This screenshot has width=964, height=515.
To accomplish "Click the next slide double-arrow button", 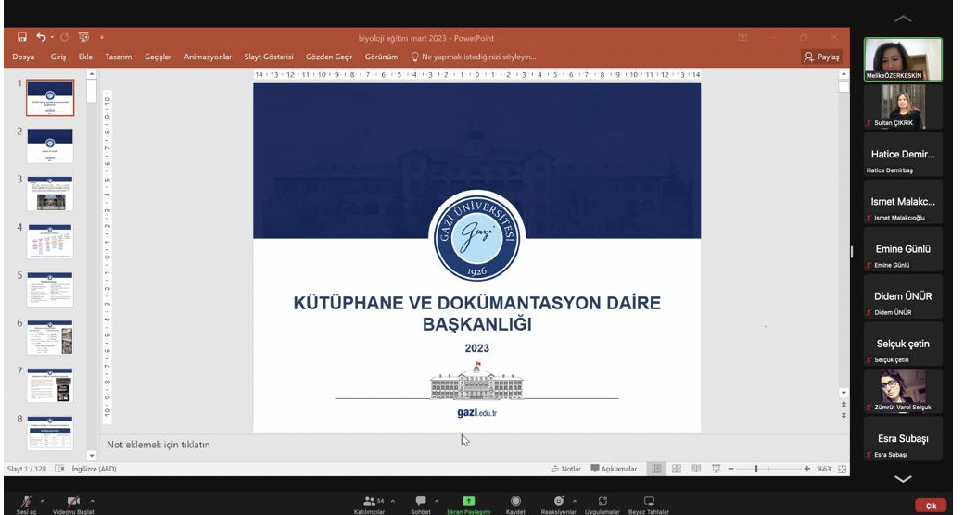I will (843, 416).
